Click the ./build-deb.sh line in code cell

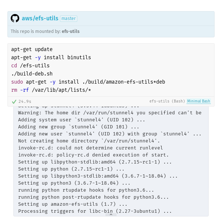click(x=32, y=74)
